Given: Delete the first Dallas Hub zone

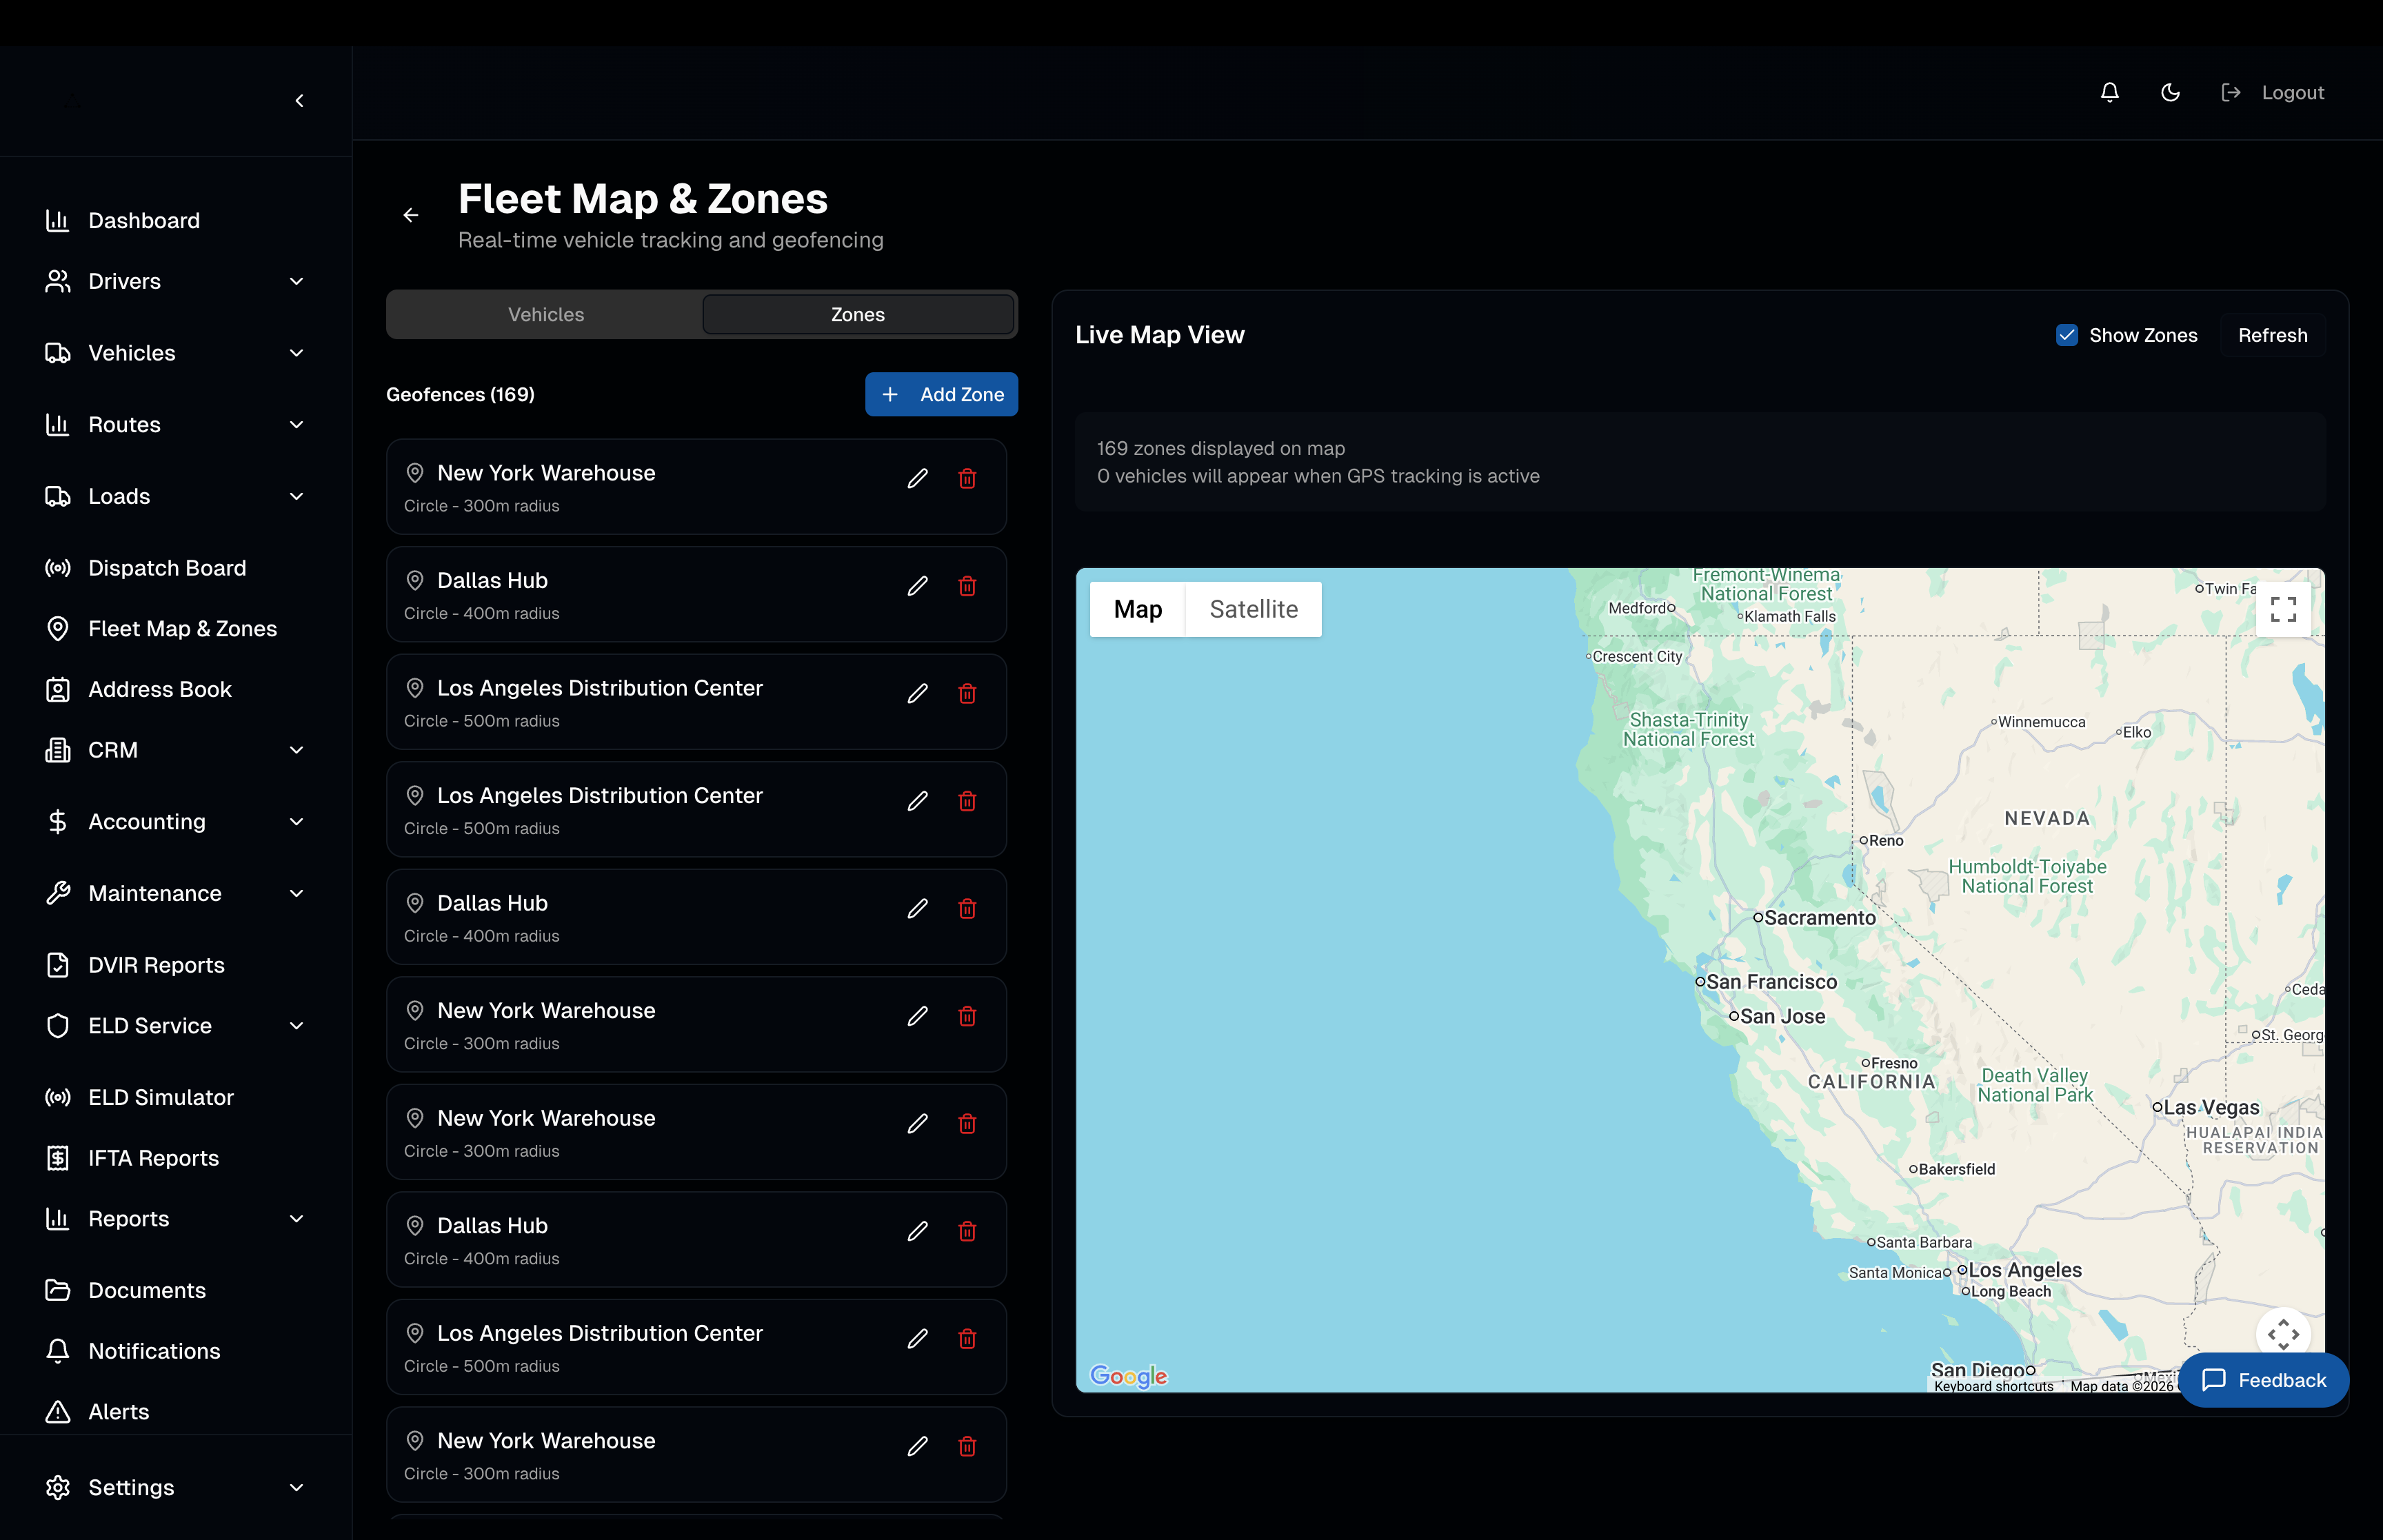Looking at the screenshot, I should click(x=967, y=586).
